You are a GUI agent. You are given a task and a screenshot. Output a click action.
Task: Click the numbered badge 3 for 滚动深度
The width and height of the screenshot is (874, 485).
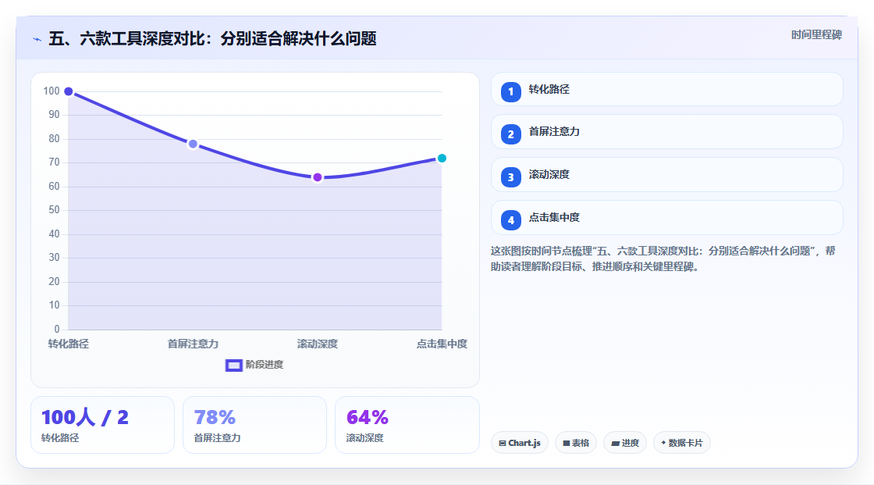tap(510, 177)
